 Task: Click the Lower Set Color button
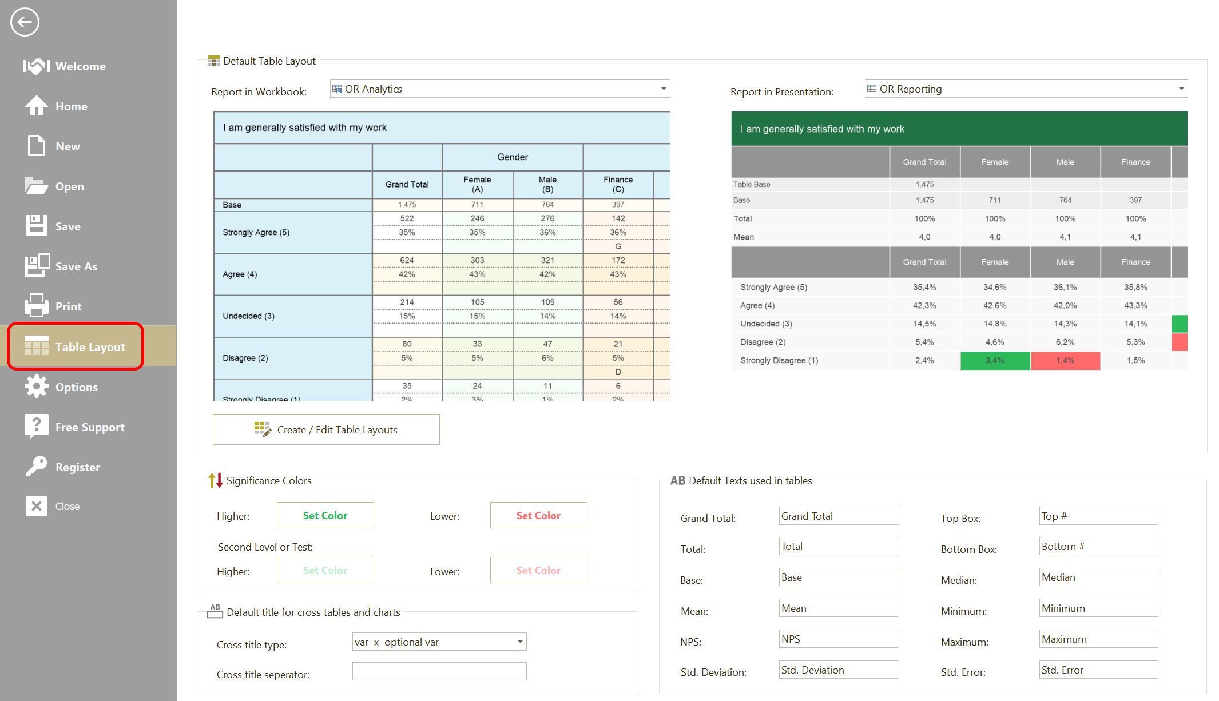click(537, 516)
